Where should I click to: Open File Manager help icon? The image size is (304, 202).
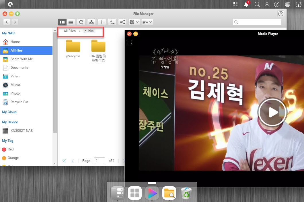280,14
